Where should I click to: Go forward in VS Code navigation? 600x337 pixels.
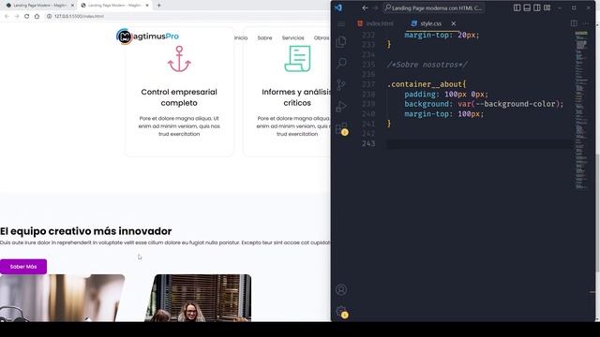[375, 7]
